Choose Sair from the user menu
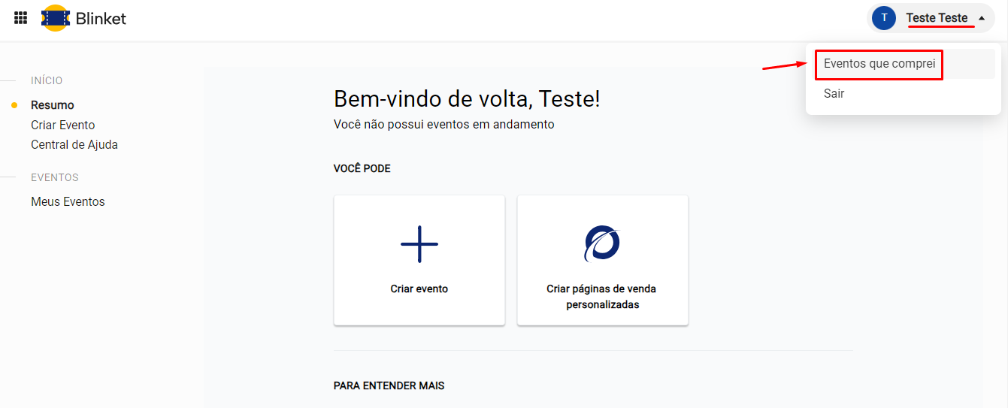Viewport: 1008px width, 408px height. (x=834, y=94)
